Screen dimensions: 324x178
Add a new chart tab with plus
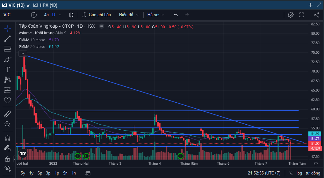click(310, 5)
